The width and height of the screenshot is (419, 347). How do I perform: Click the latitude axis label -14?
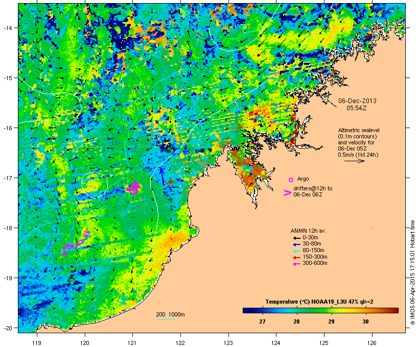[7, 28]
